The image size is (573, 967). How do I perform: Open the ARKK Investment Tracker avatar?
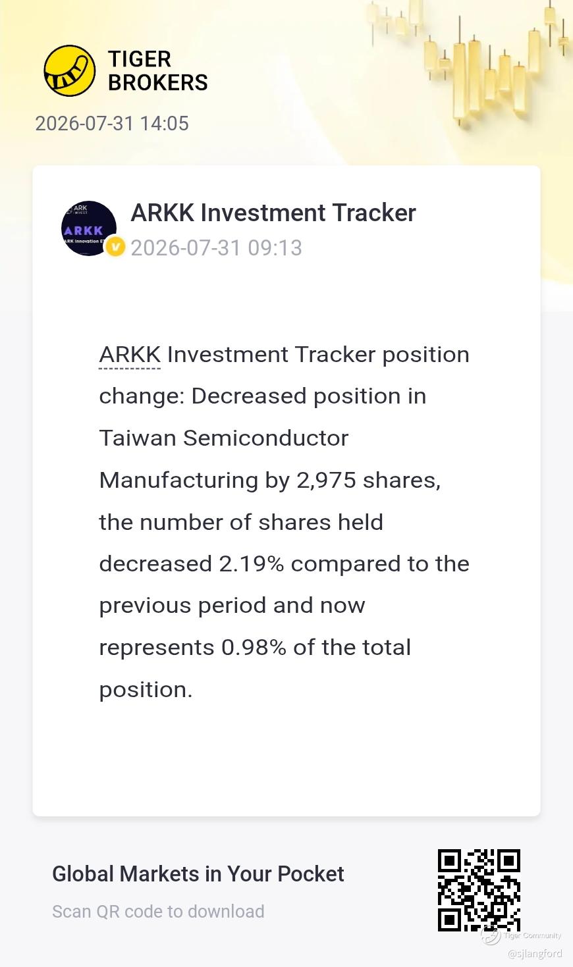[x=89, y=228]
